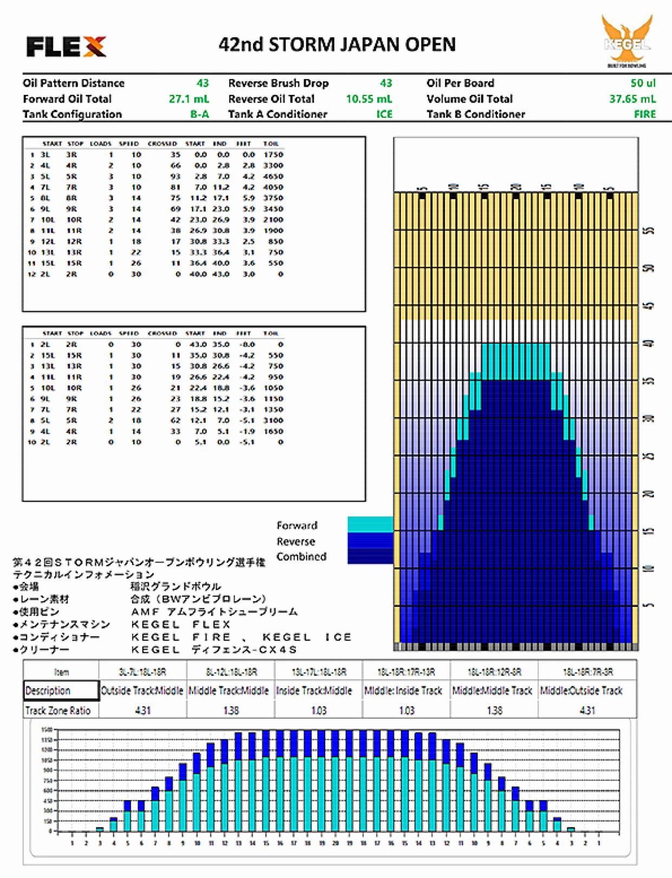Click the cyan Forward legend swatch
672x878 pixels.
point(370,524)
